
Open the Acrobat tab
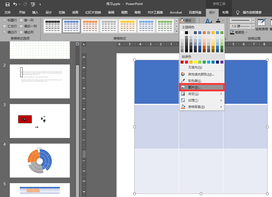pyautogui.click(x=176, y=12)
